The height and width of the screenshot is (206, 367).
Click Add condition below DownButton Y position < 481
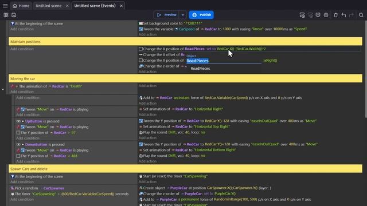click(28, 161)
